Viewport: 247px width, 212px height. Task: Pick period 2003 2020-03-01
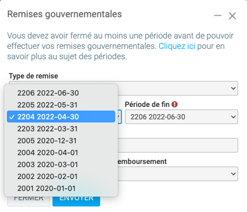pyautogui.click(x=61, y=165)
